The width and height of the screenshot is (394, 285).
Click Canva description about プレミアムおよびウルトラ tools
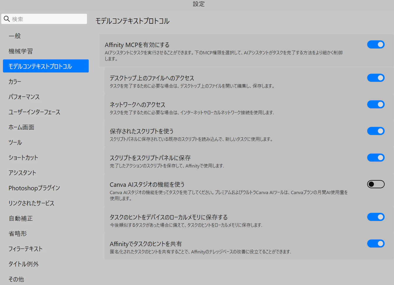click(229, 195)
